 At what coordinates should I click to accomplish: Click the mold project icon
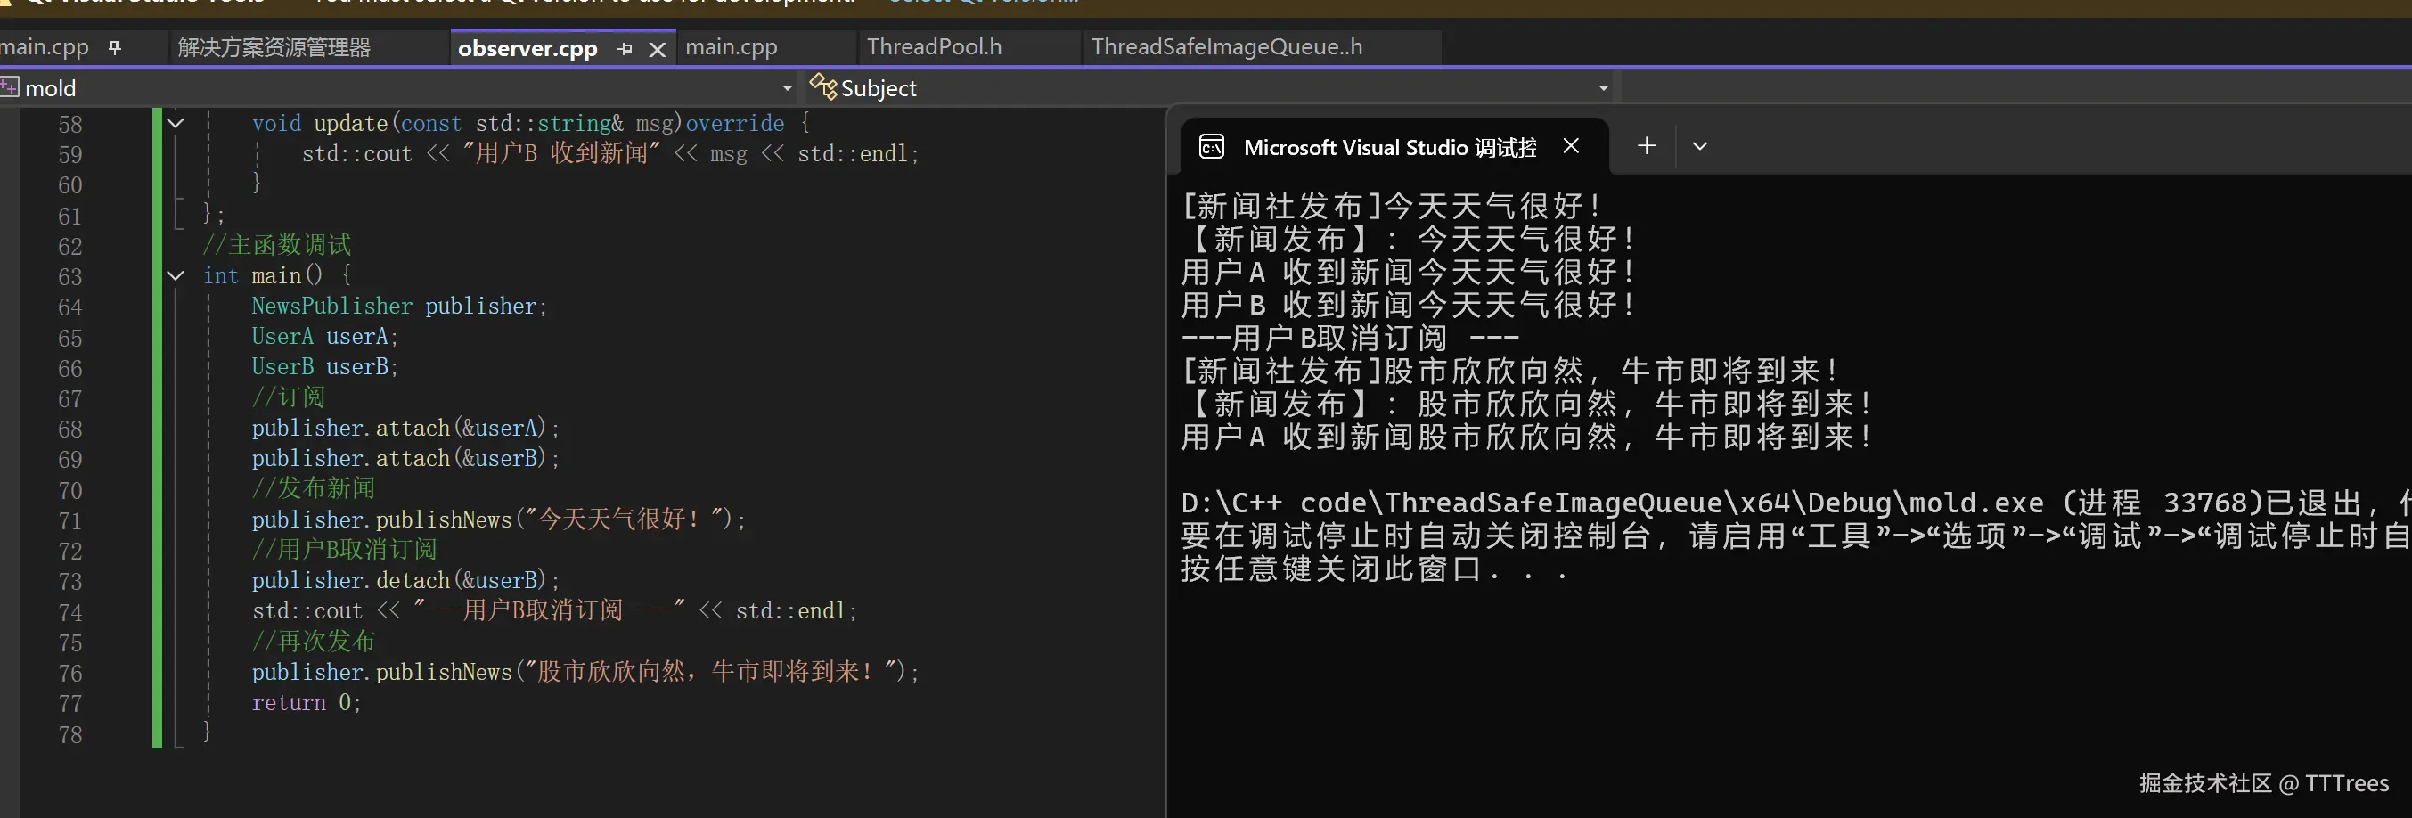[10, 88]
